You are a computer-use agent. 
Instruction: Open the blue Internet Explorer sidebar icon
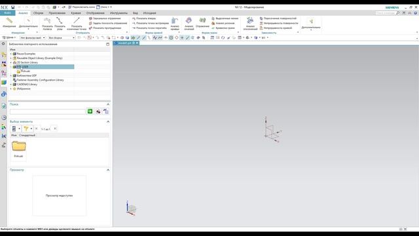(x=3, y=94)
